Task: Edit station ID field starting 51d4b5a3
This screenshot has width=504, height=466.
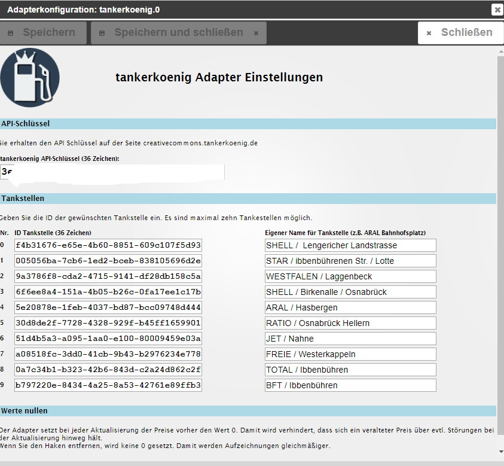Action: point(108,339)
